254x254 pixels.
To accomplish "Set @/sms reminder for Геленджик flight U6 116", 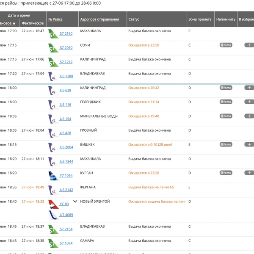I will pyautogui.click(x=226, y=102).
